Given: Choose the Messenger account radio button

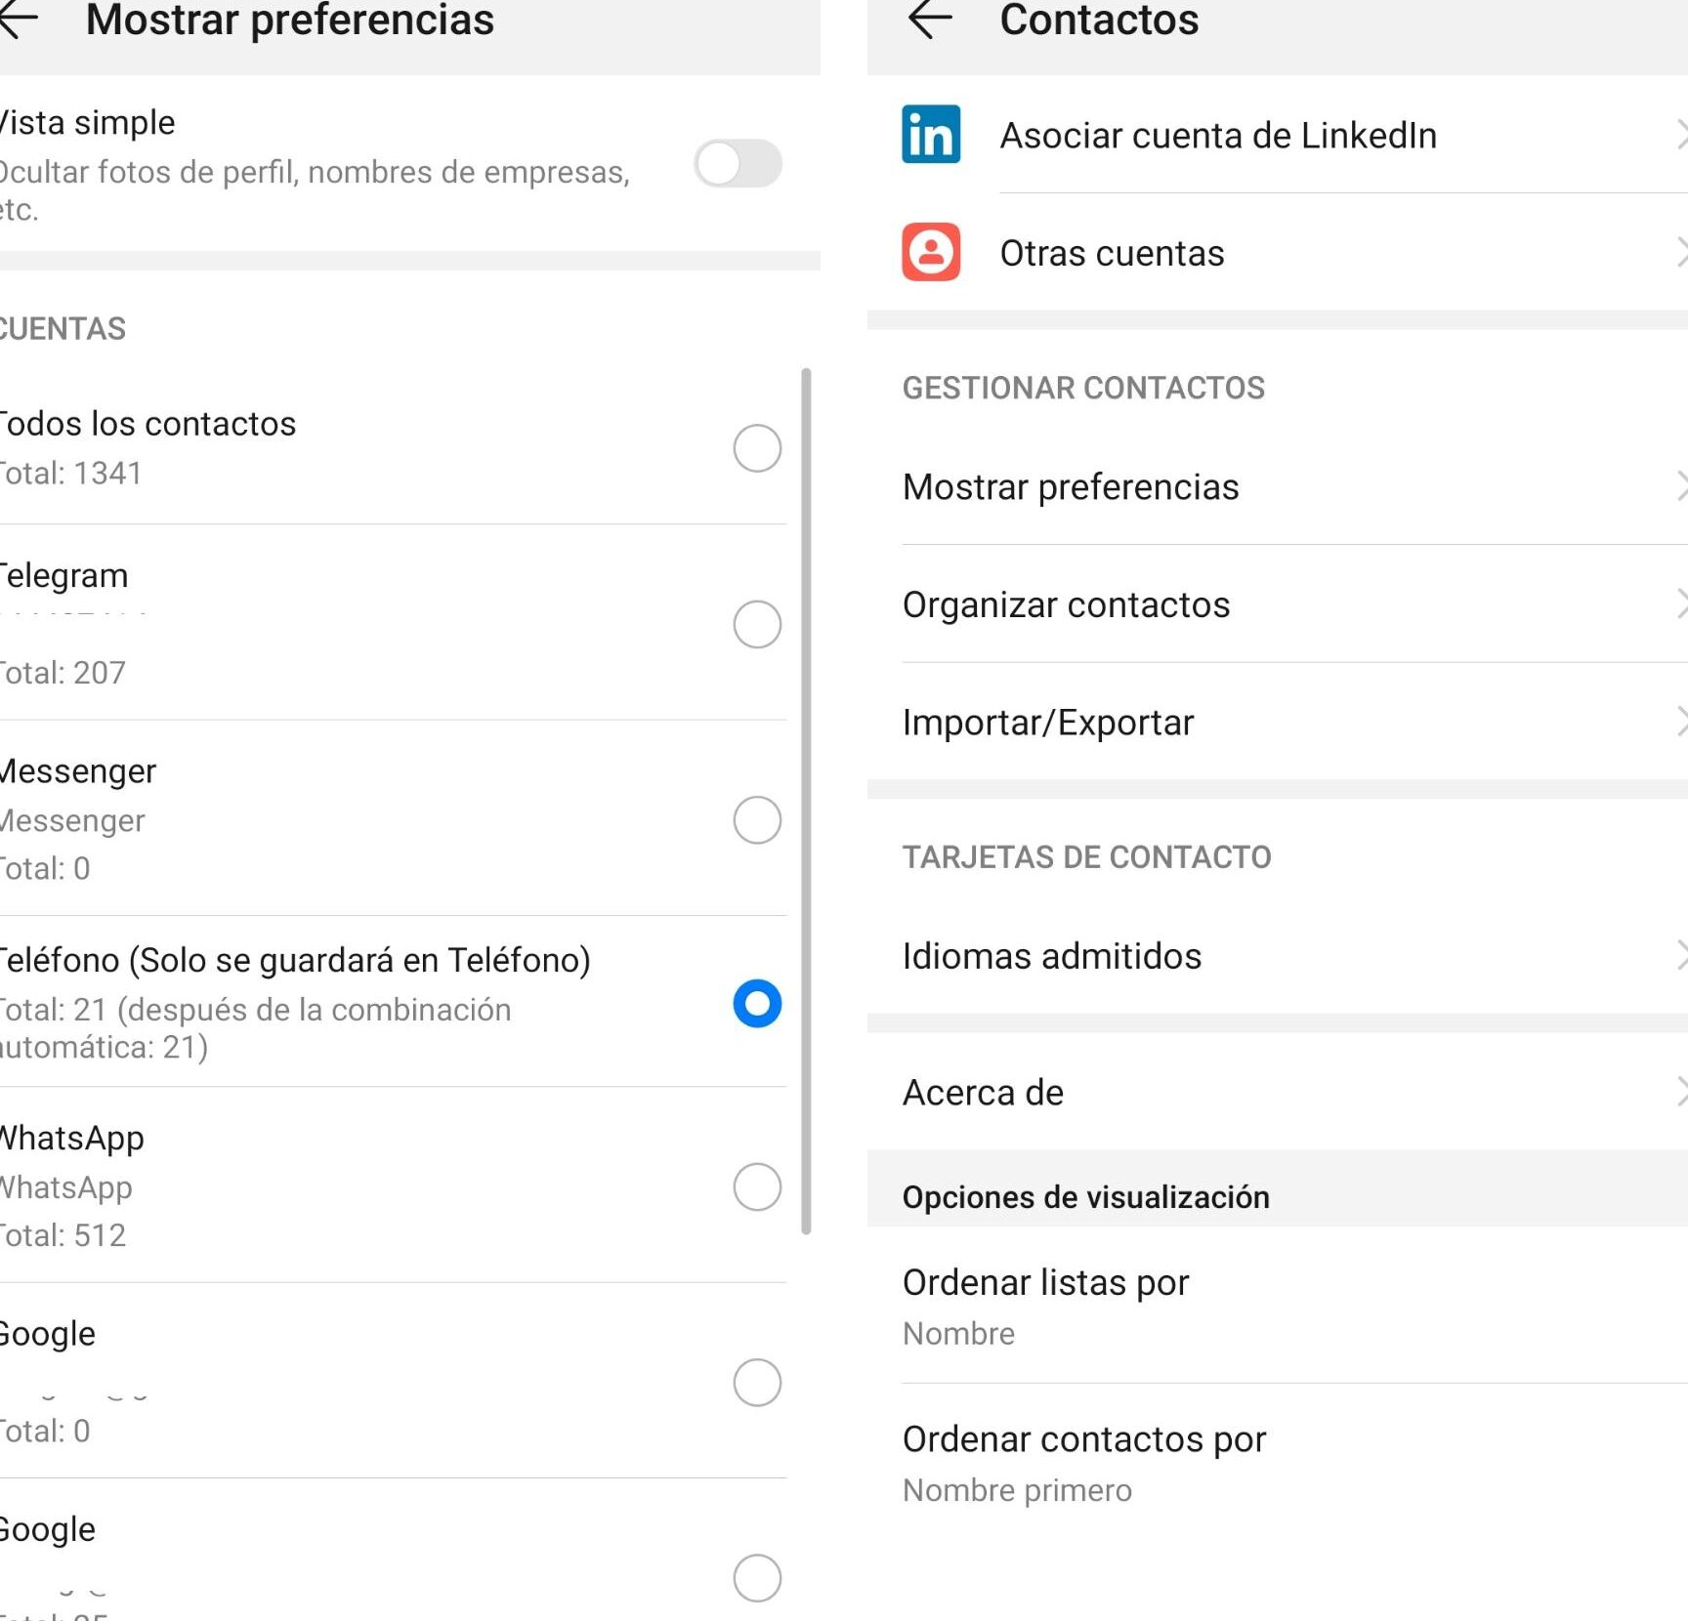Looking at the screenshot, I should (x=757, y=819).
